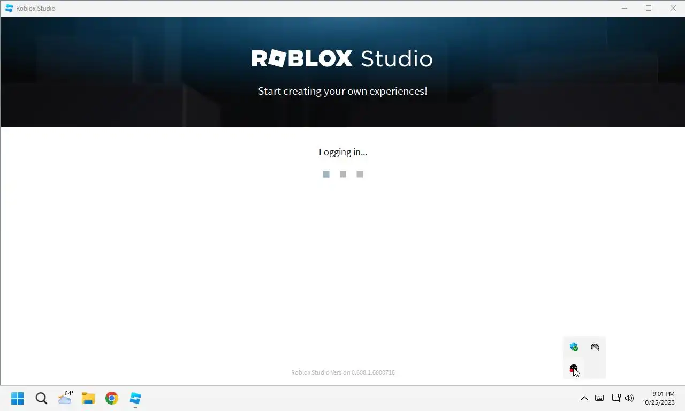Open Google Chrome from taskbar
Viewport: 685px width, 411px height.
pos(112,398)
